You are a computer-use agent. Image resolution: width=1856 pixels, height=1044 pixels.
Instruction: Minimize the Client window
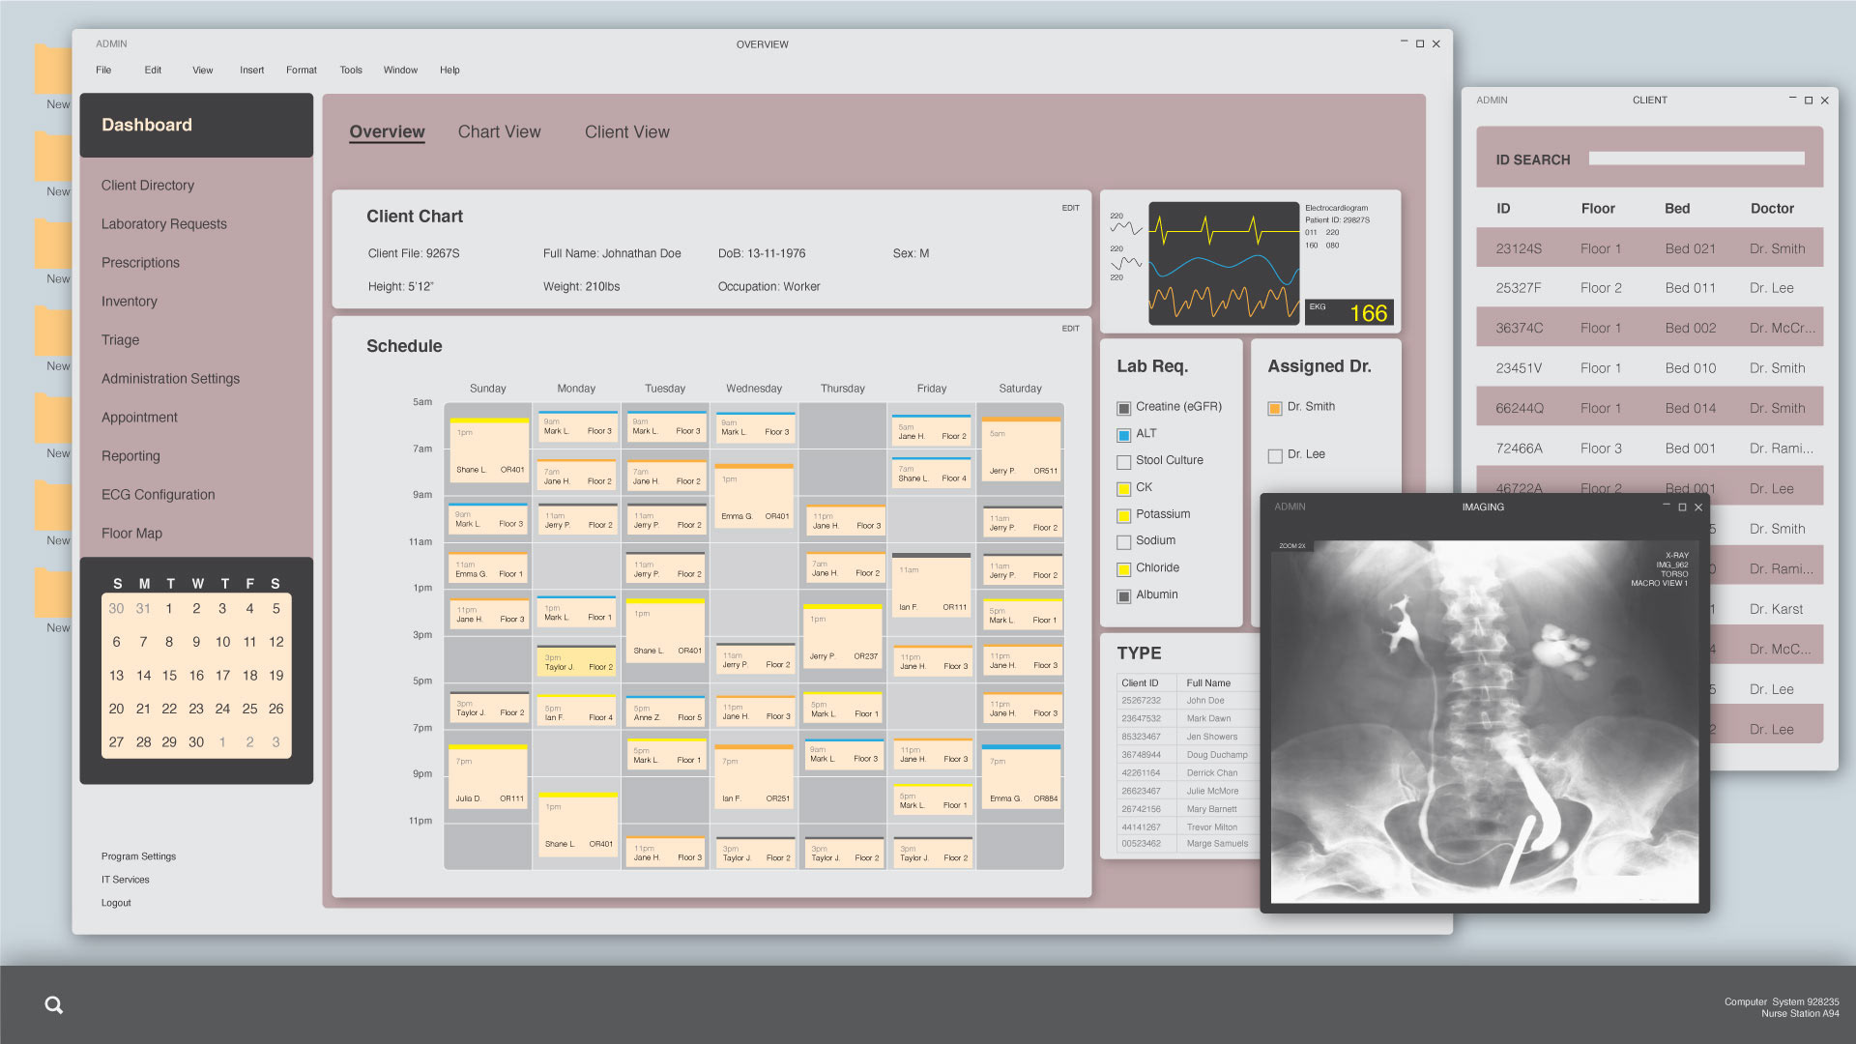click(1792, 100)
